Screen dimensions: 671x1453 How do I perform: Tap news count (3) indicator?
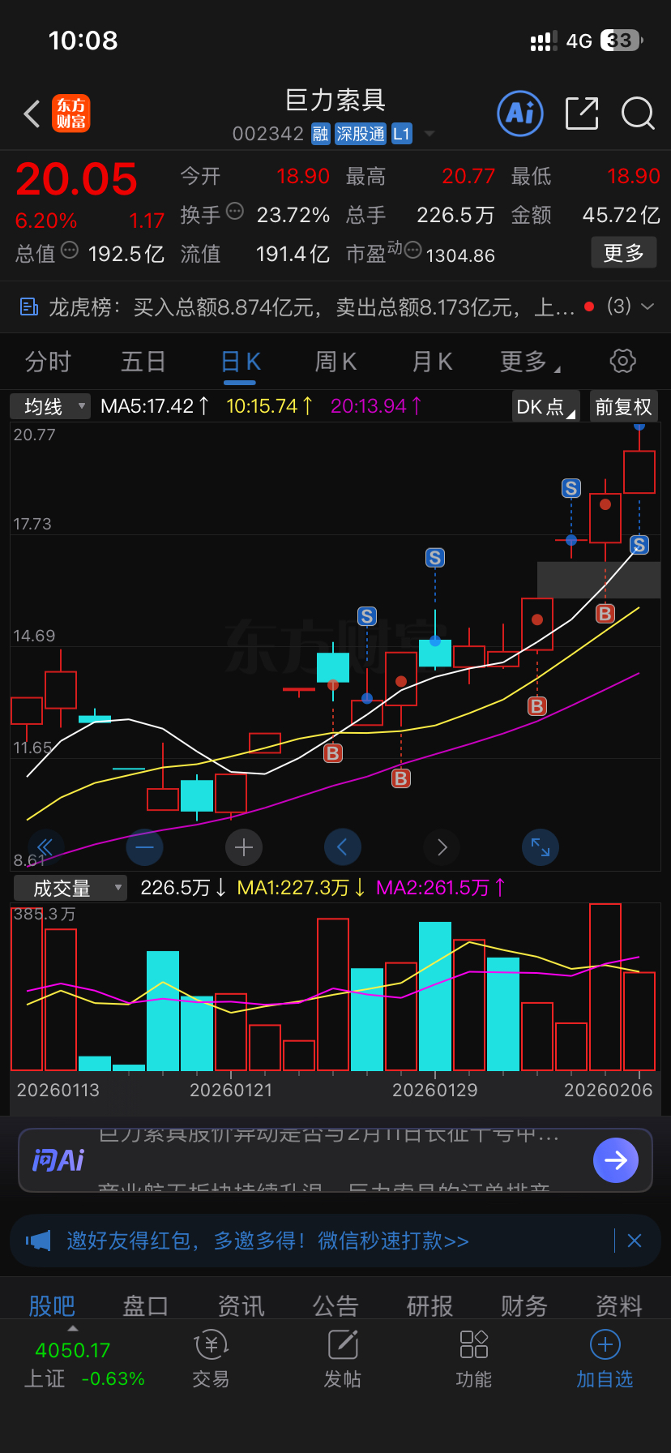coord(619,306)
